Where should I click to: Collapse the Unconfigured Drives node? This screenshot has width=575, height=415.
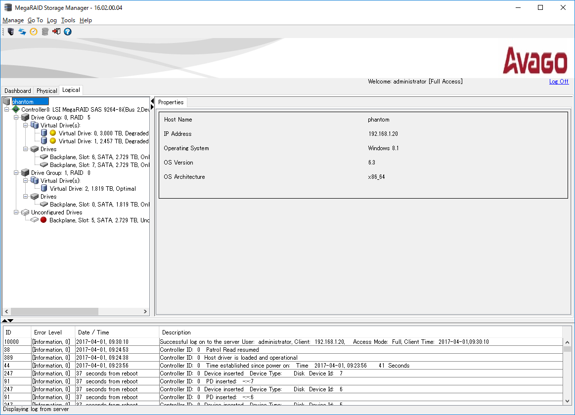(x=16, y=212)
